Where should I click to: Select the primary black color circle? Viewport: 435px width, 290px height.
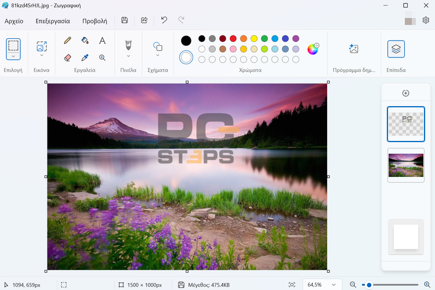tap(186, 41)
